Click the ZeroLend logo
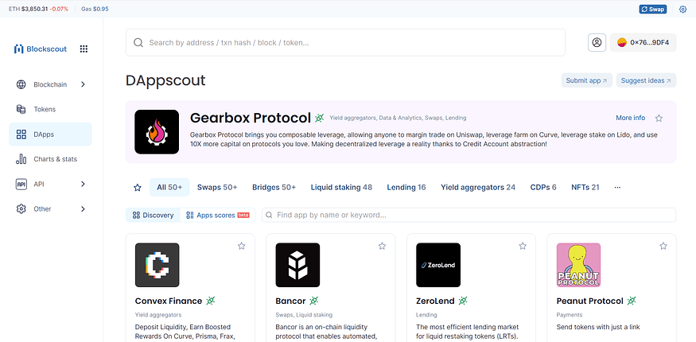The width and height of the screenshot is (696, 342). 438,265
